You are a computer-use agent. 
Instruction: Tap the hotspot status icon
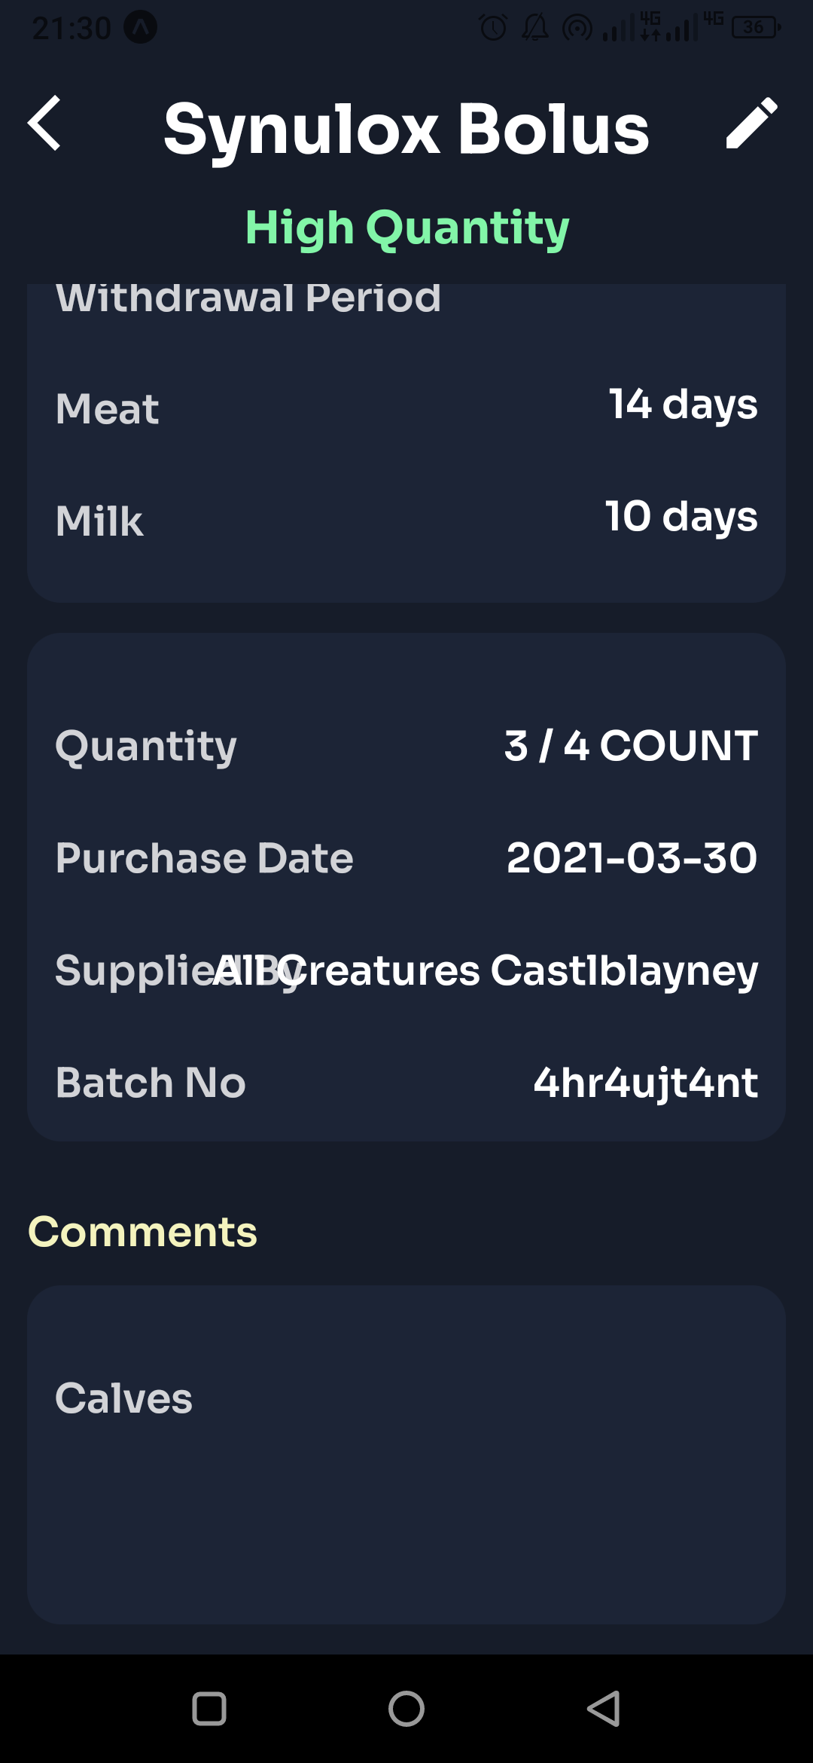click(x=577, y=27)
